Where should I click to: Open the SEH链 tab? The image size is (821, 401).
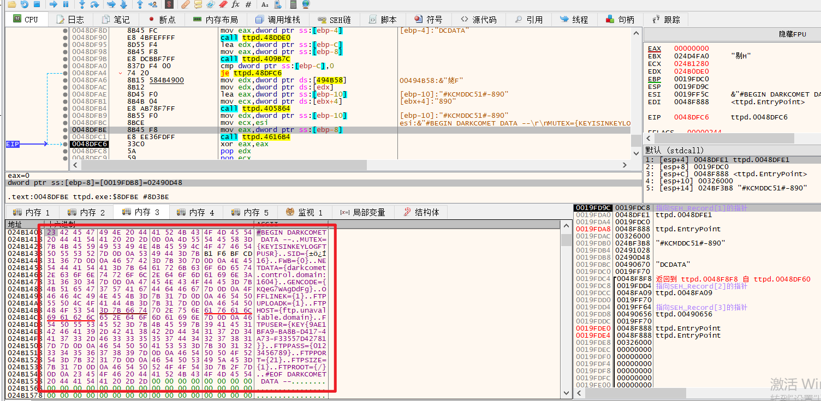click(334, 20)
